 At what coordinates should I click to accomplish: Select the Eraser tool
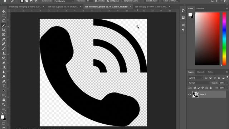pos(4,63)
